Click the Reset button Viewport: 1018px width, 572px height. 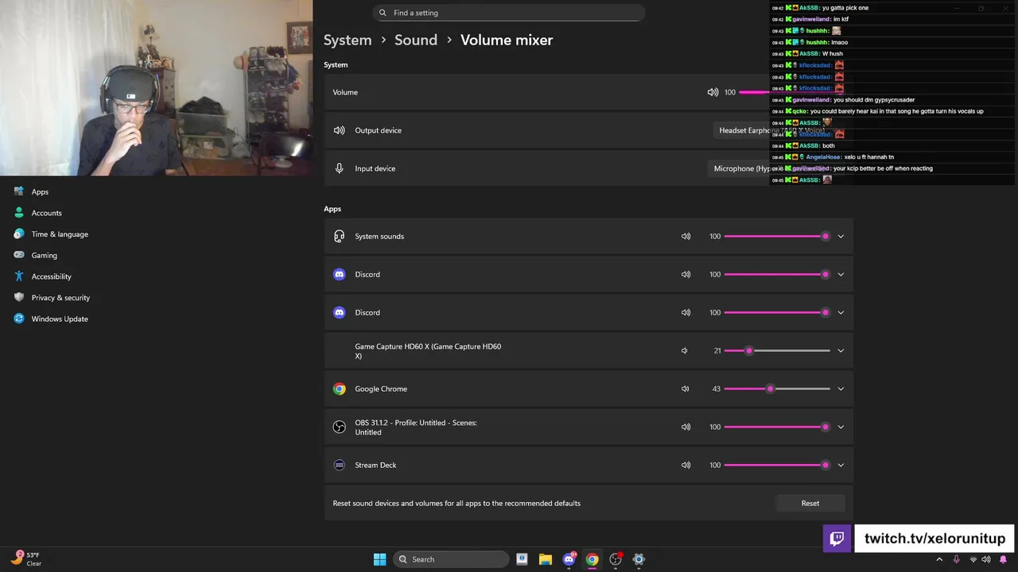tap(810, 503)
